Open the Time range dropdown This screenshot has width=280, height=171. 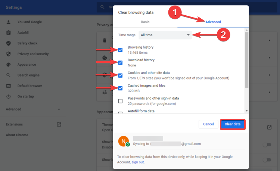click(165, 35)
